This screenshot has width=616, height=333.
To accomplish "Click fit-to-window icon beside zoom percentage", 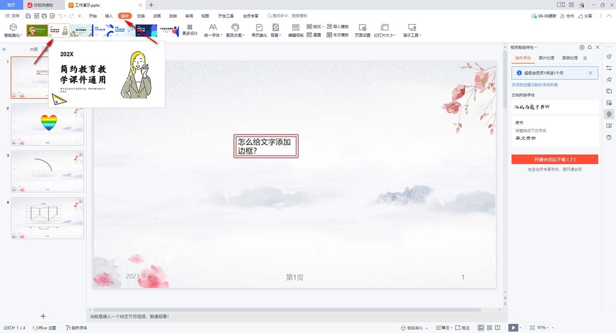I will tap(532, 327).
